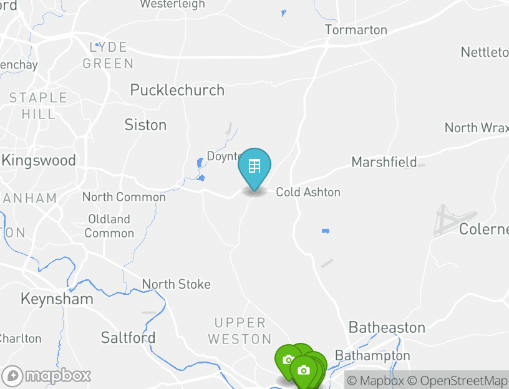Click the Siston label
The height and width of the screenshot is (389, 509).
coord(145,125)
